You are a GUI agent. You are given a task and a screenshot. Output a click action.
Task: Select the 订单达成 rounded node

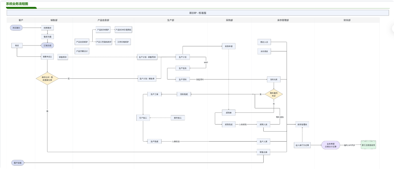[x=47, y=46]
